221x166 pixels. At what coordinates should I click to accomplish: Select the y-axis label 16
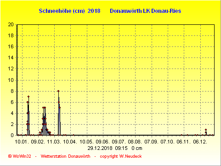click(11, 46)
